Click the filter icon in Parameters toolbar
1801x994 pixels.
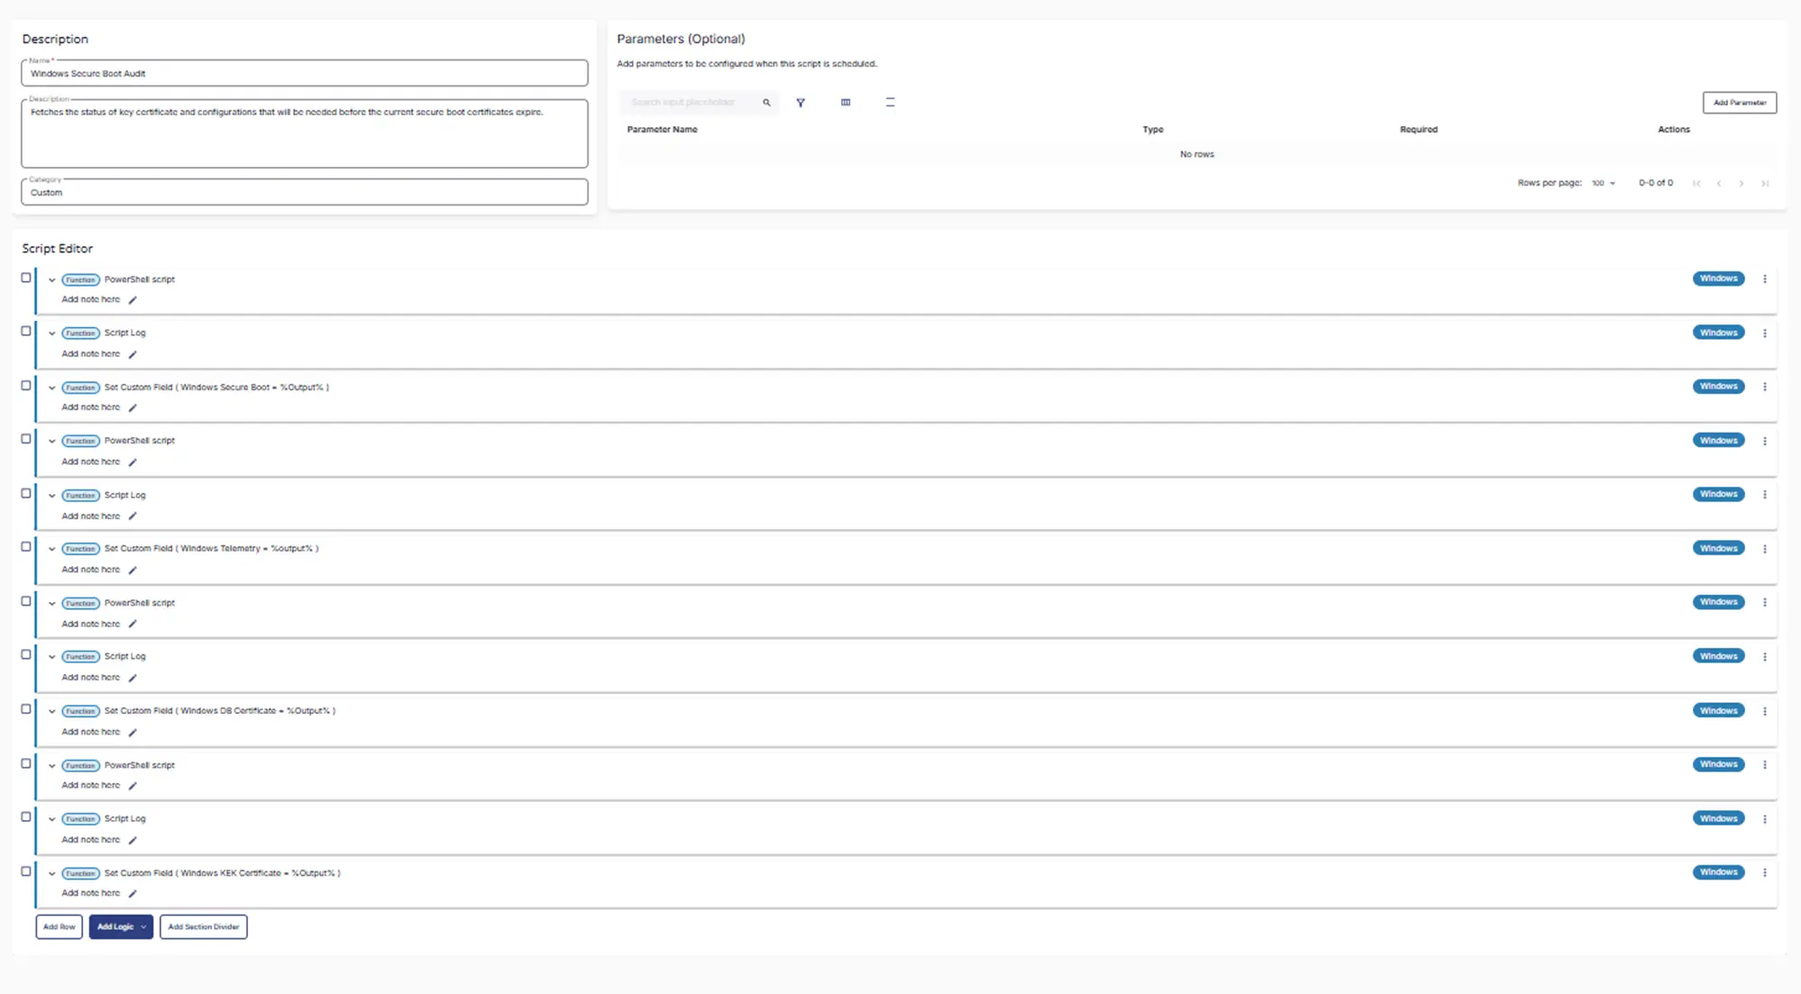pos(800,103)
